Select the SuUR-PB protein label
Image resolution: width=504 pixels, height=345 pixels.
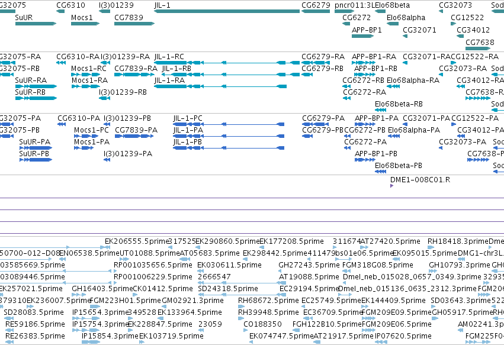tap(34, 153)
